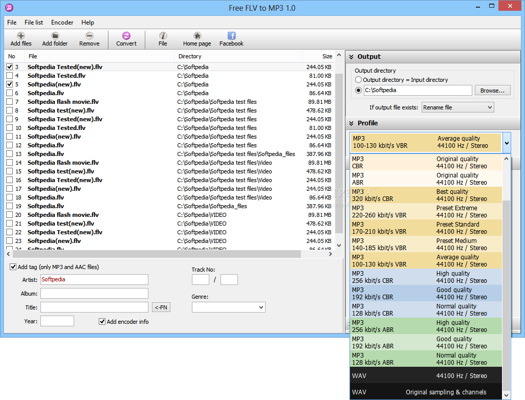
Task: Choose MP3 192 kbit/s CBR Good quality
Action: [x=426, y=293]
